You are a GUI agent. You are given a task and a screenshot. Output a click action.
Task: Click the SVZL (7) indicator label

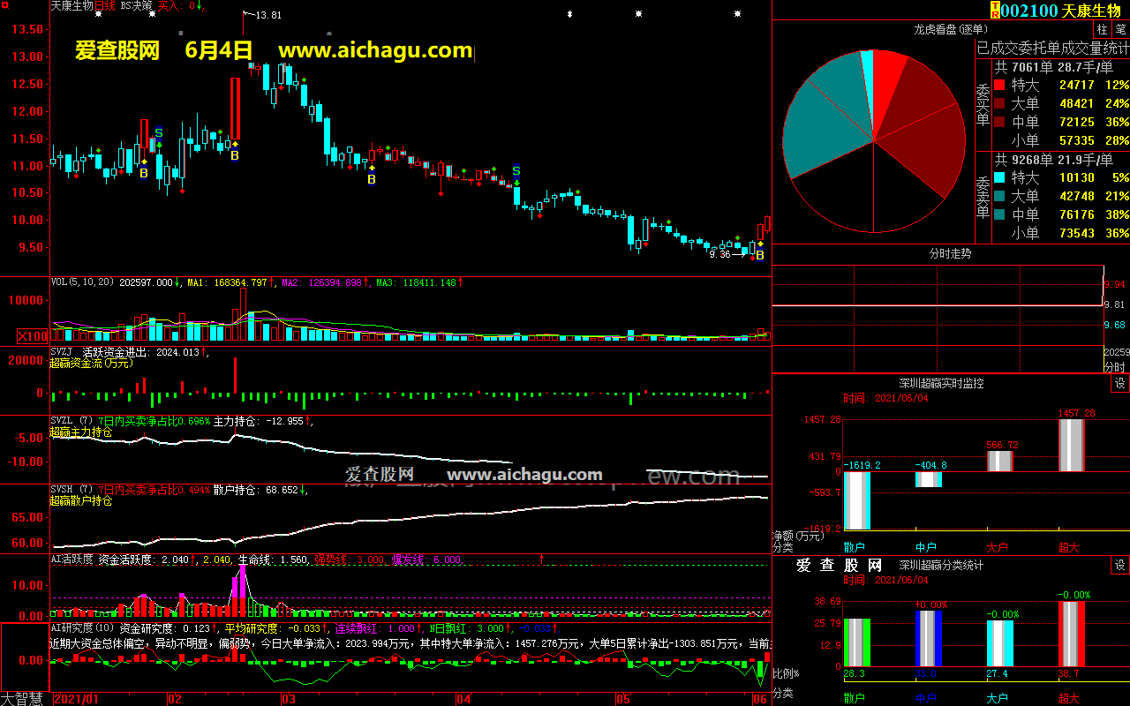pos(72,421)
